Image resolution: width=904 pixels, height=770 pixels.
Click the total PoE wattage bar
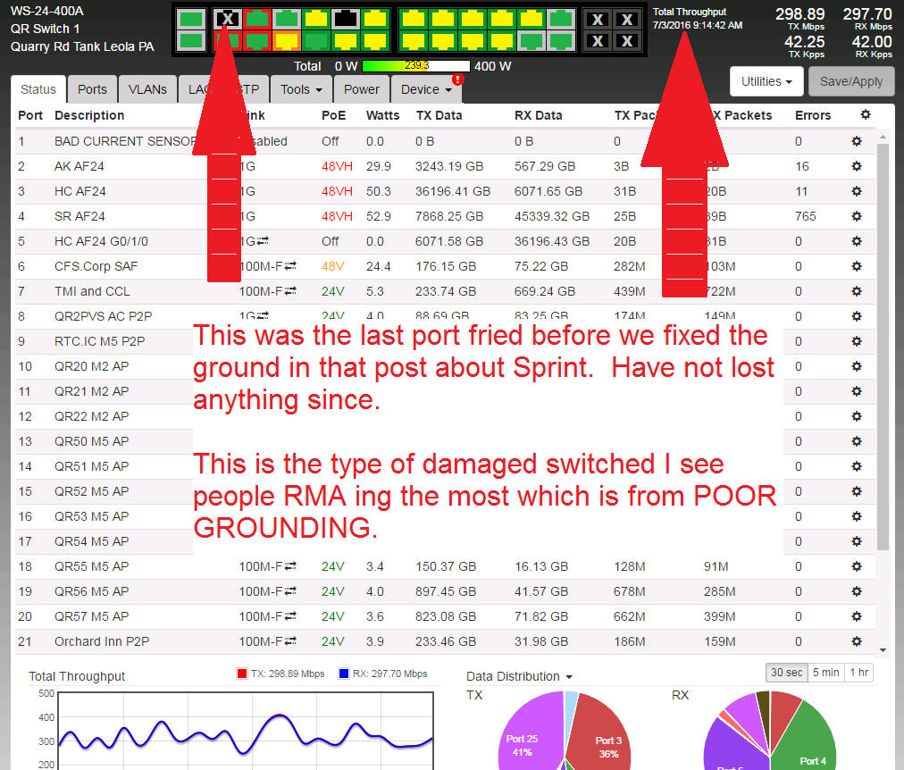pyautogui.click(x=416, y=66)
